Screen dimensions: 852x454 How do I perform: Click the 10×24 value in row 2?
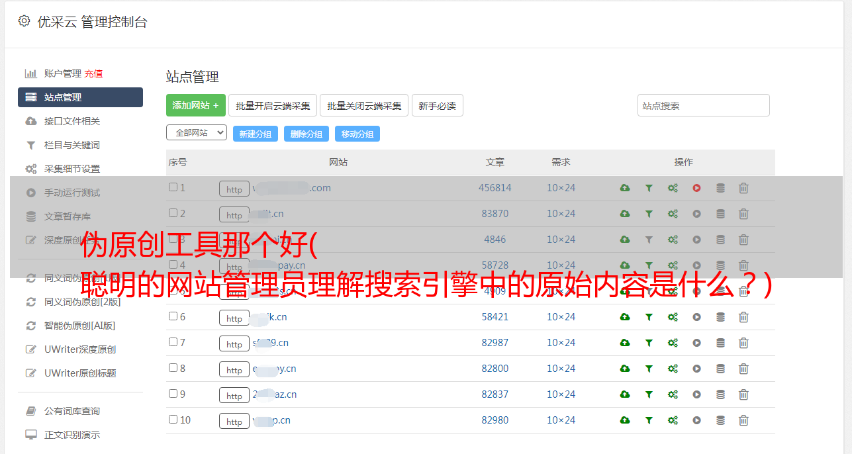(x=561, y=214)
